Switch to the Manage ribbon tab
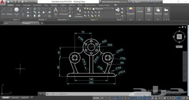189x100 pixels. [x=54, y=5]
